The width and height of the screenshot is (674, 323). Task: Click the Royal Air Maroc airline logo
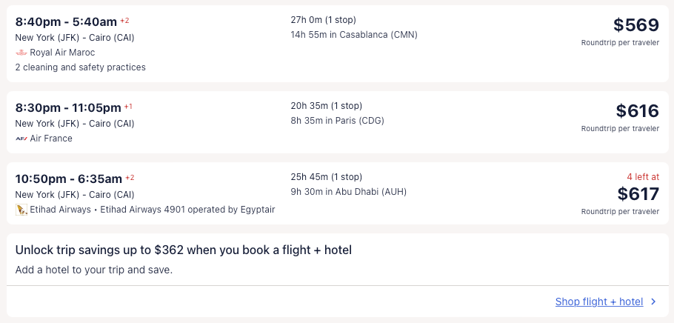click(21, 53)
